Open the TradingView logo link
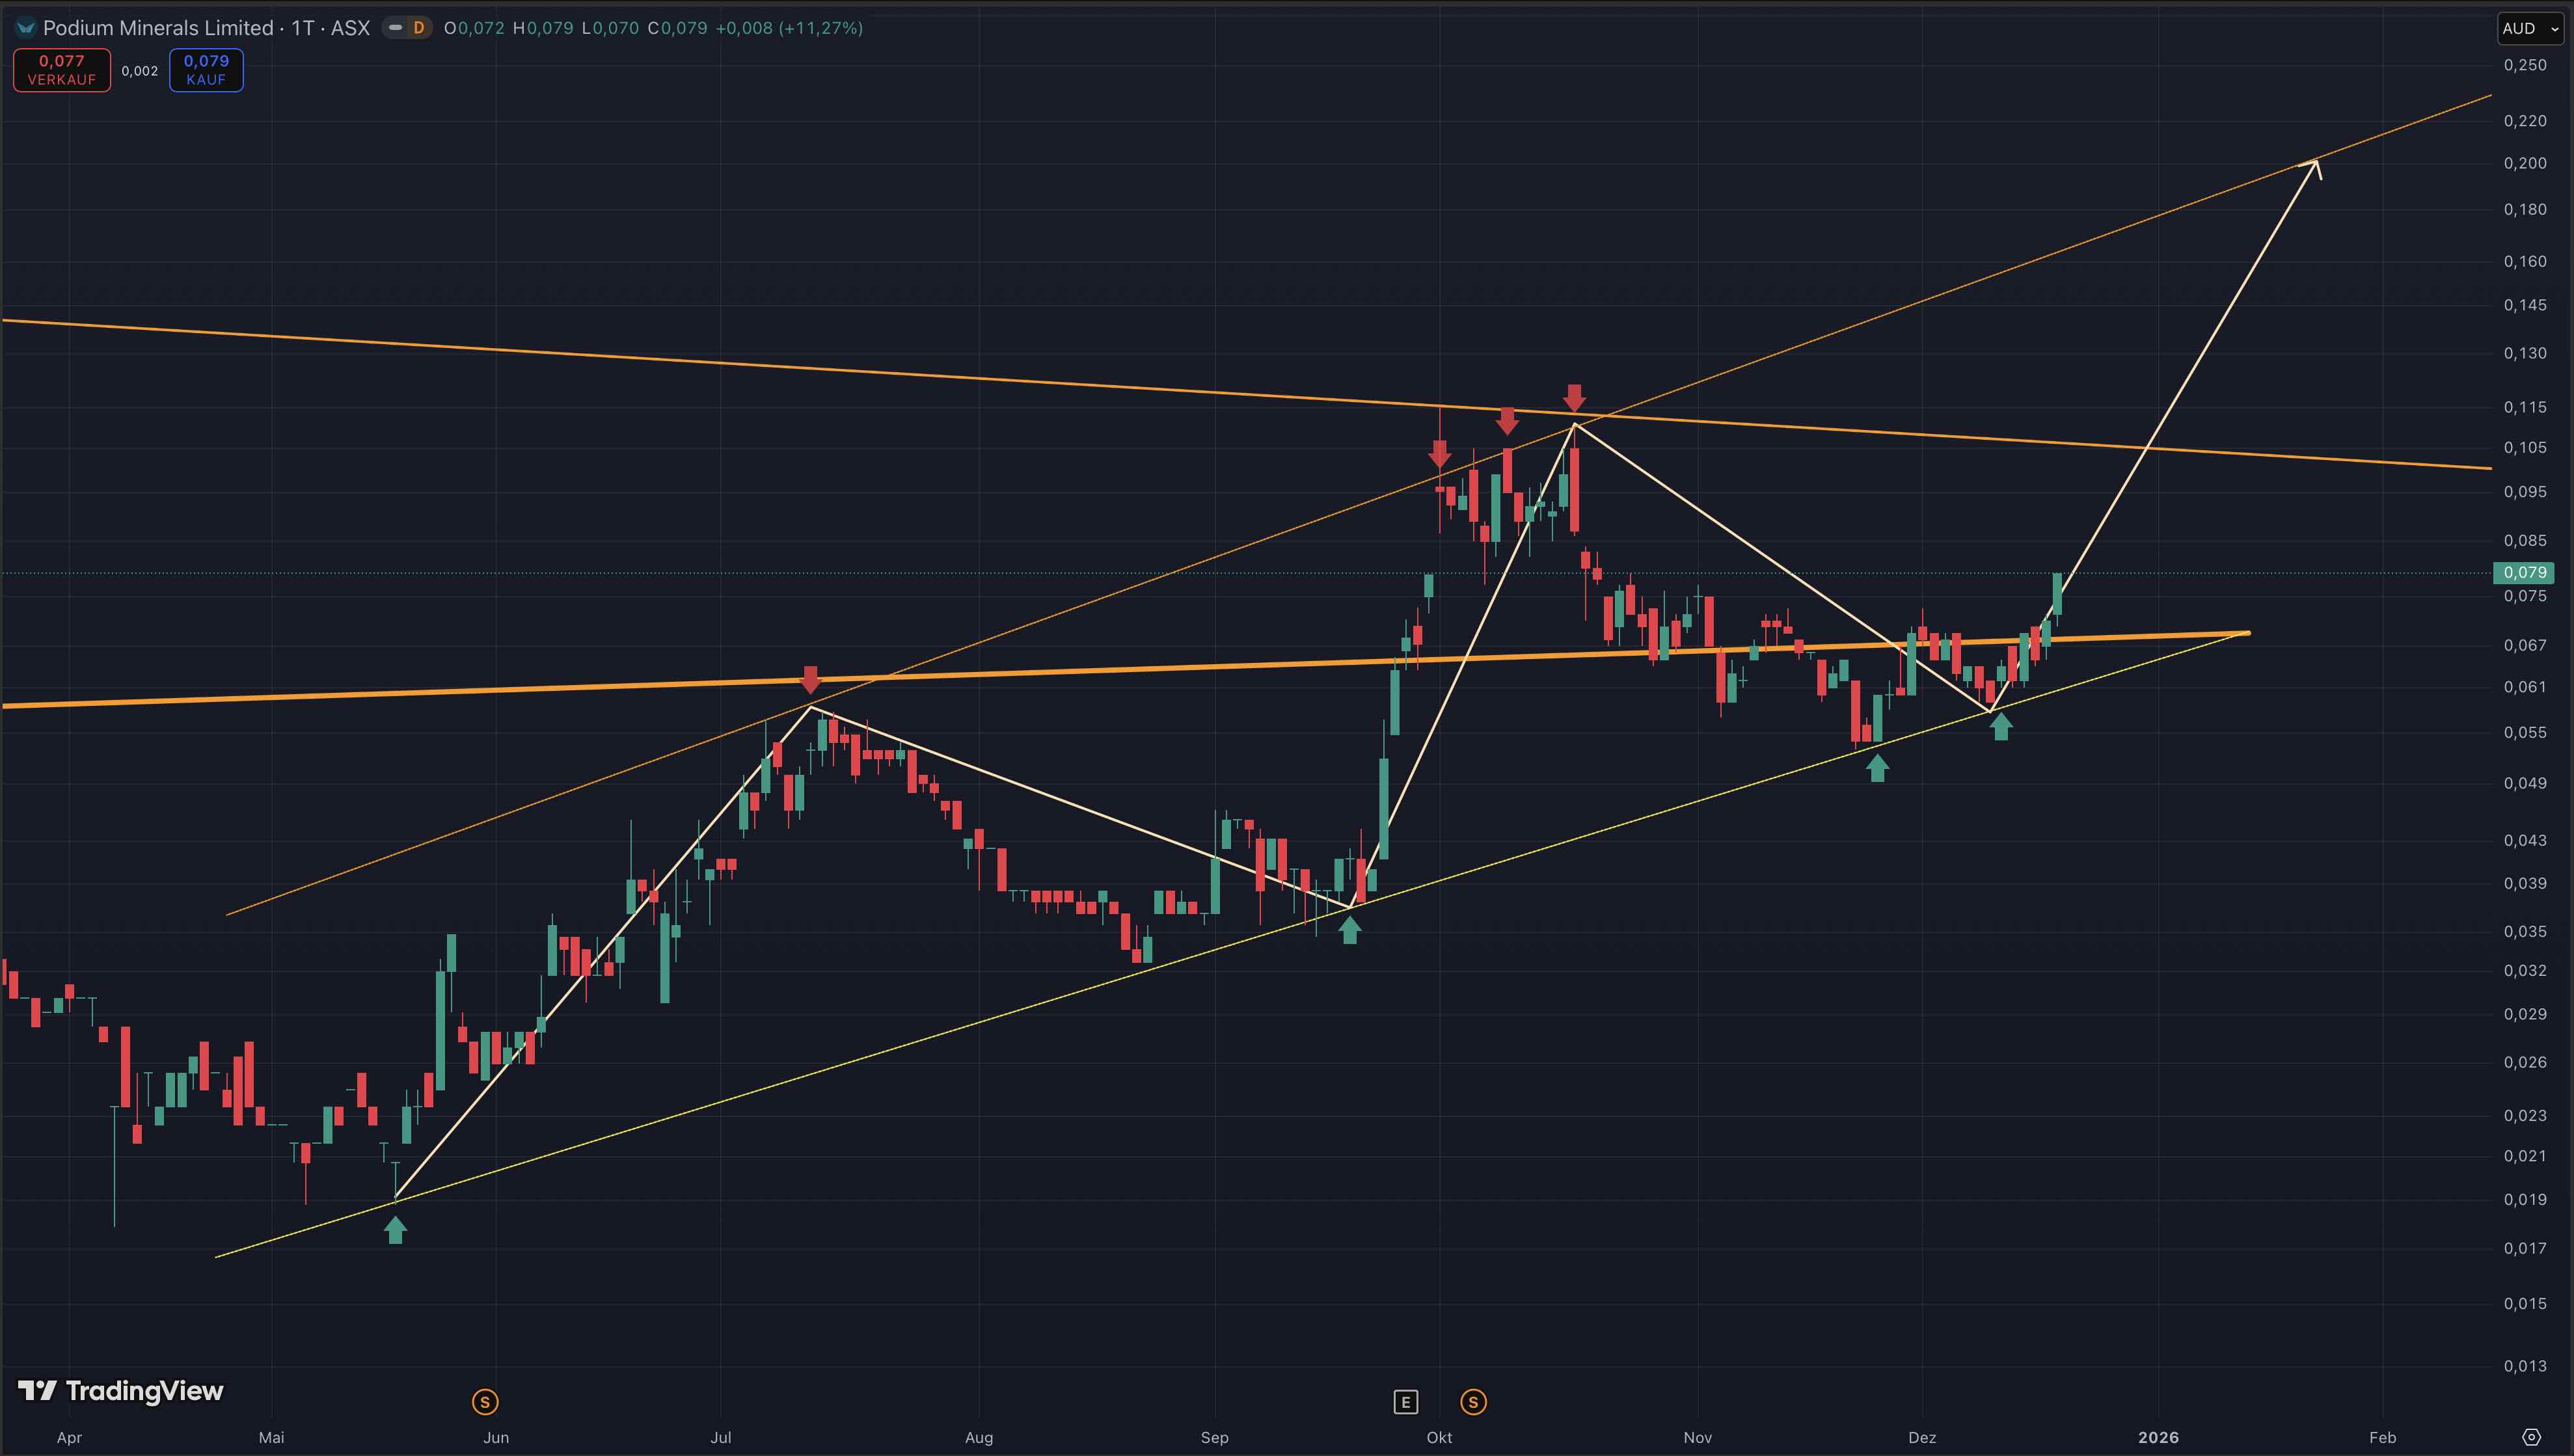Viewport: 2574px width, 1456px height. [121, 1391]
